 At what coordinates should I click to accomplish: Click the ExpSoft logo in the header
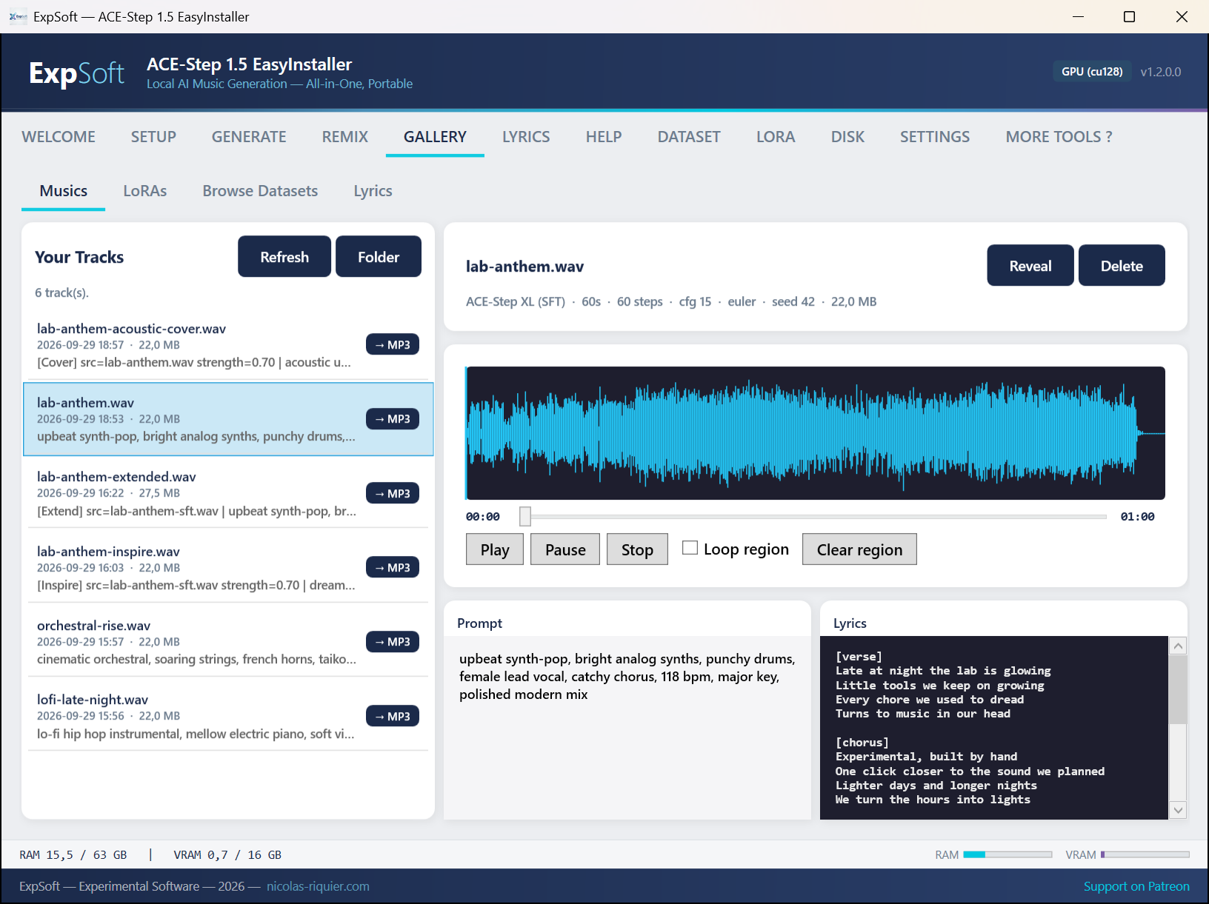click(x=76, y=73)
